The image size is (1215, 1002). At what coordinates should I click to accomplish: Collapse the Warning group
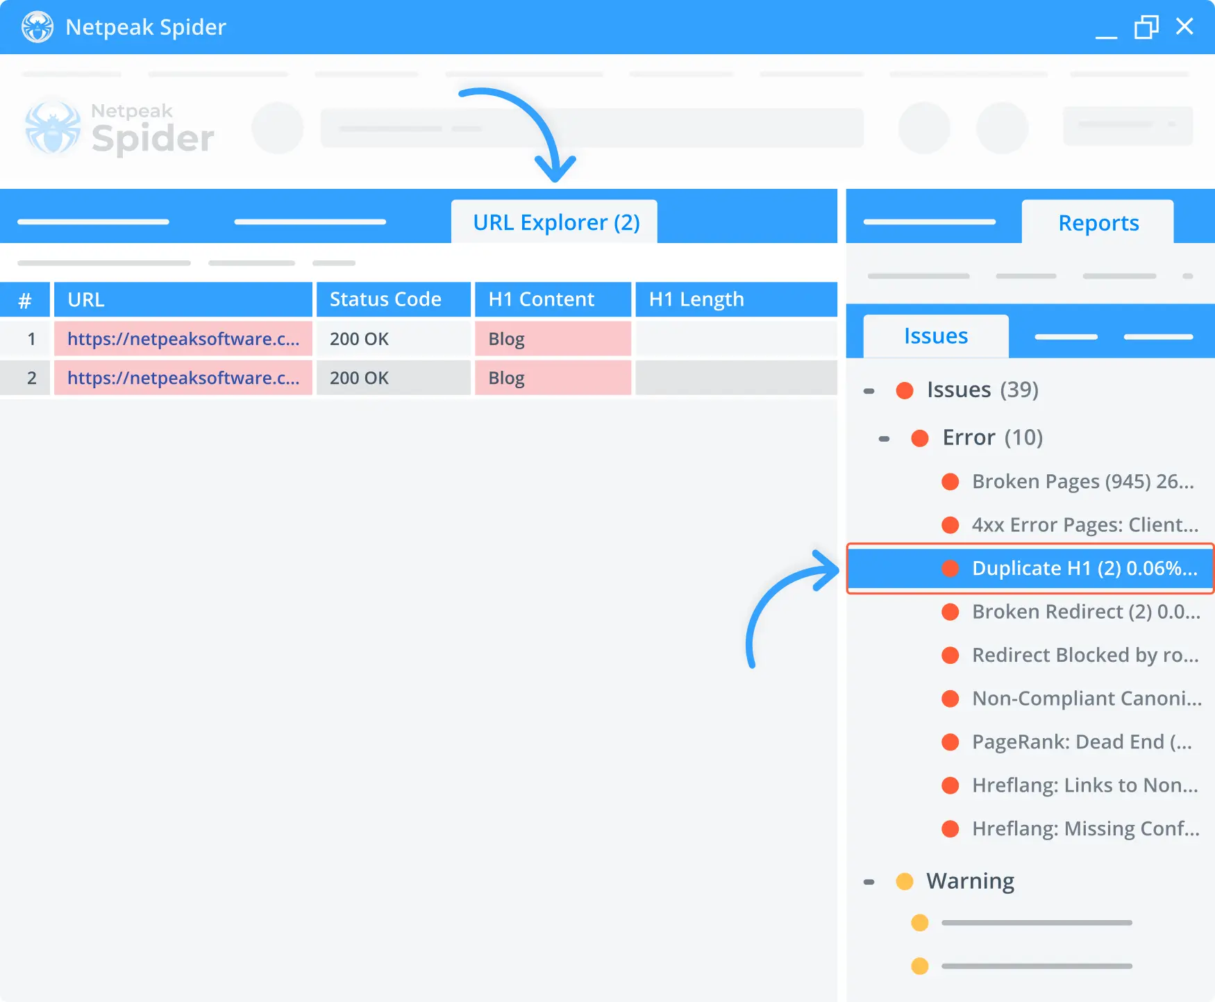point(869,882)
